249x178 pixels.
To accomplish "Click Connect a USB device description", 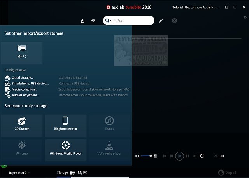I will [74, 84].
